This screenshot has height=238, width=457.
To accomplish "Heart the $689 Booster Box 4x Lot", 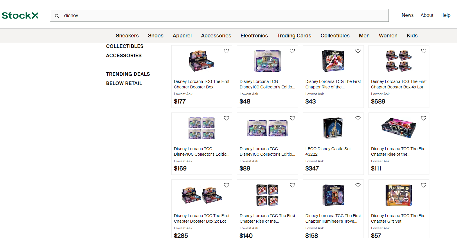I will pyautogui.click(x=424, y=51).
